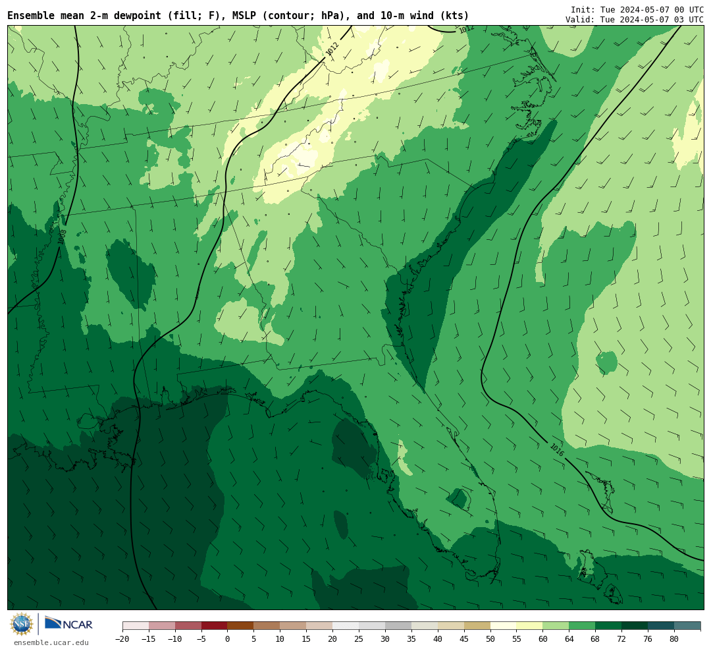Pick the gray swatch between 30 and 35
711x651 pixels.
pos(398,626)
